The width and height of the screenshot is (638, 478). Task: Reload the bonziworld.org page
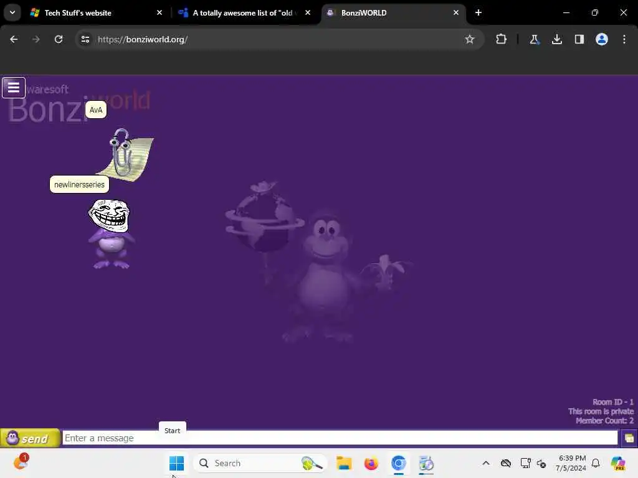59,39
